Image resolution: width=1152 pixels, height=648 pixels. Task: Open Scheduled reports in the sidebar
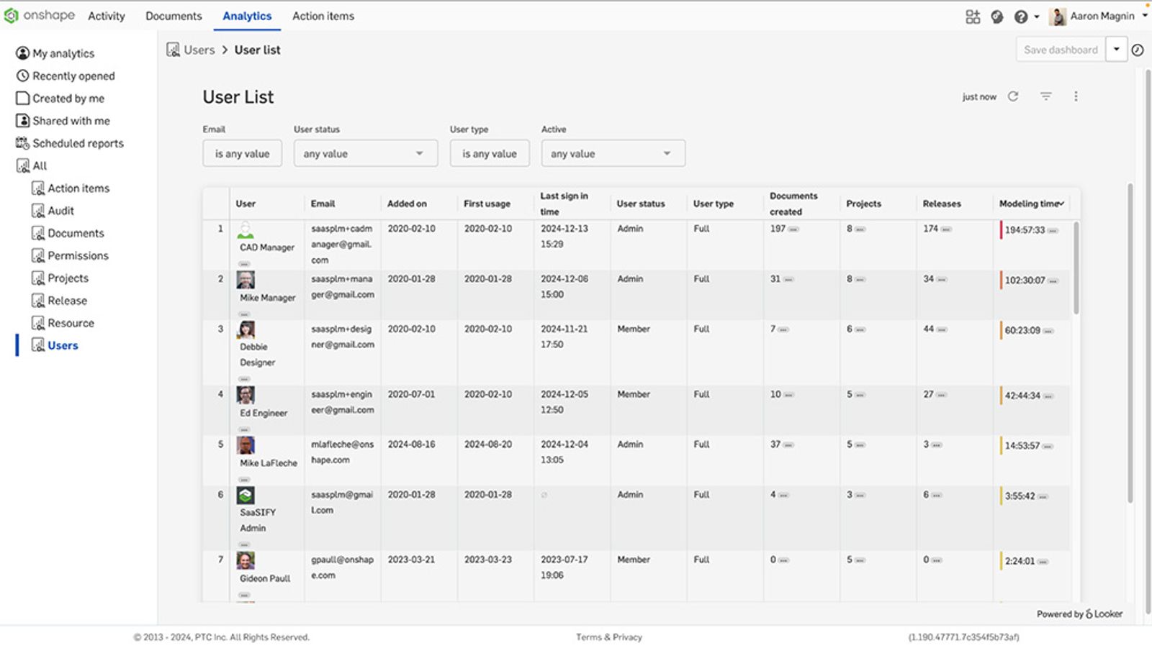click(77, 143)
